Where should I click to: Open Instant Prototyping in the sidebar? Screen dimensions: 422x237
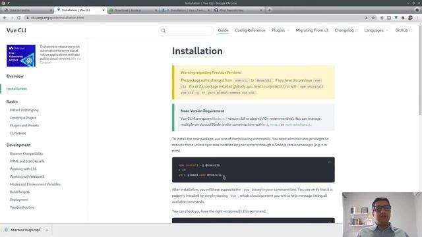[x=24, y=110]
